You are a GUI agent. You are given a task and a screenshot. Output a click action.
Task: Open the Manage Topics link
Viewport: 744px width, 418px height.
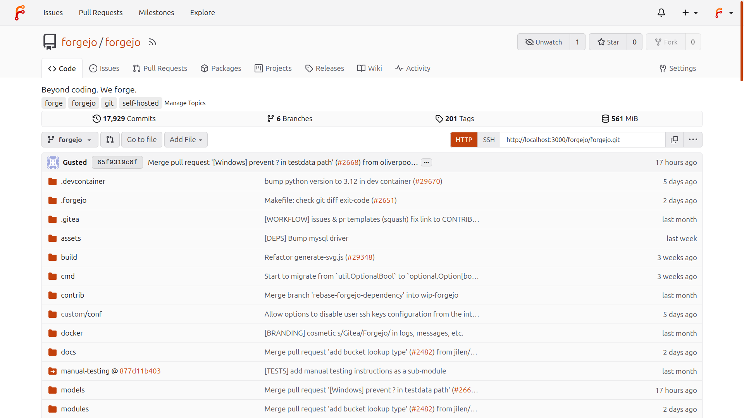(x=185, y=103)
